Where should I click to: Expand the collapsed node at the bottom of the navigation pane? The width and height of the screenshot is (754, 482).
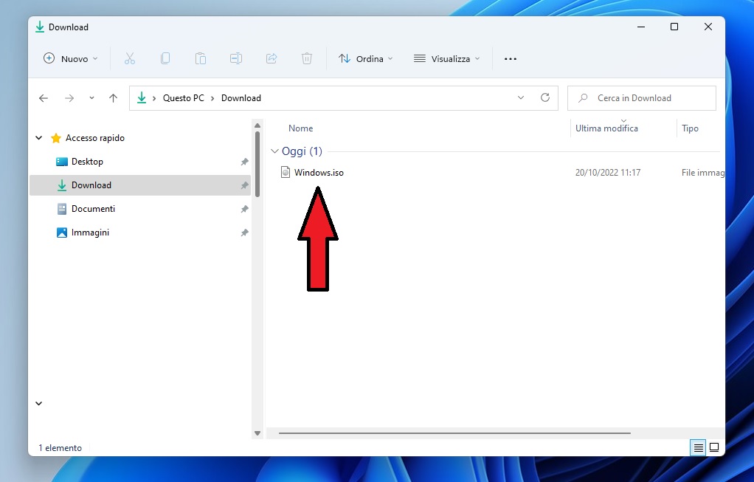coord(39,404)
